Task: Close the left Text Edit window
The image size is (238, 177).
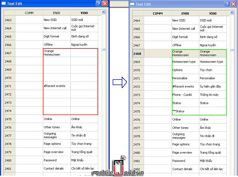Action: point(105,4)
